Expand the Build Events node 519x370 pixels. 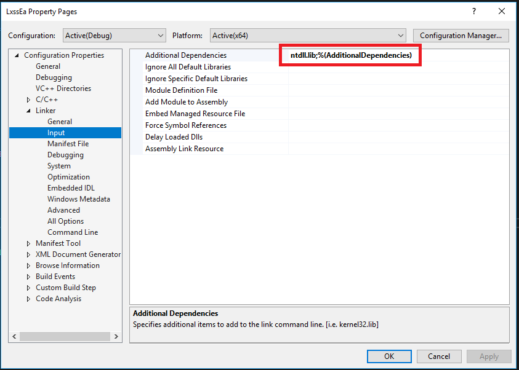tap(28, 276)
